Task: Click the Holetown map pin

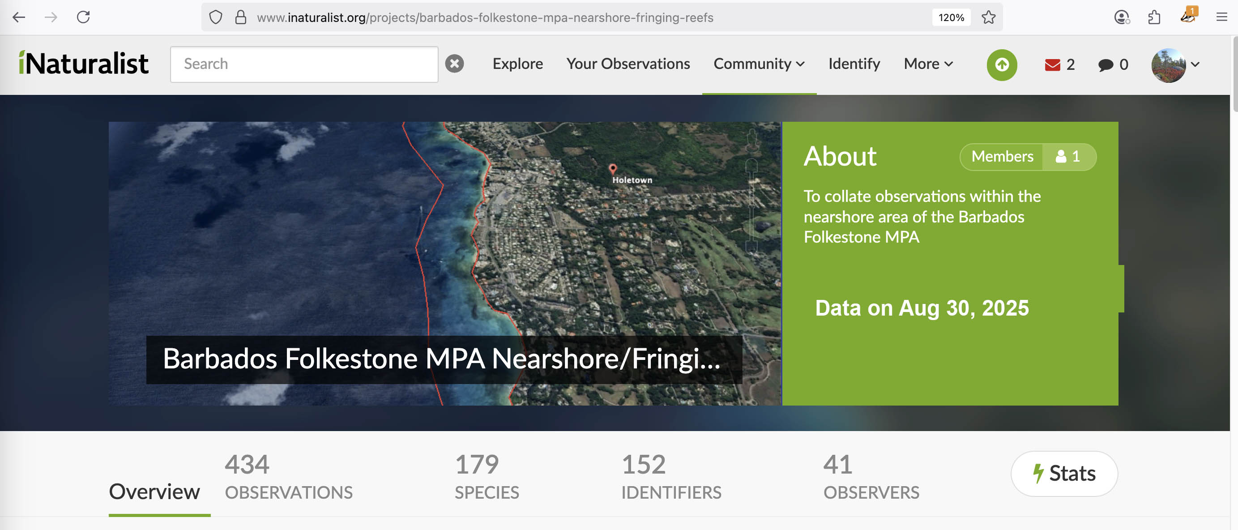Action: click(x=612, y=169)
